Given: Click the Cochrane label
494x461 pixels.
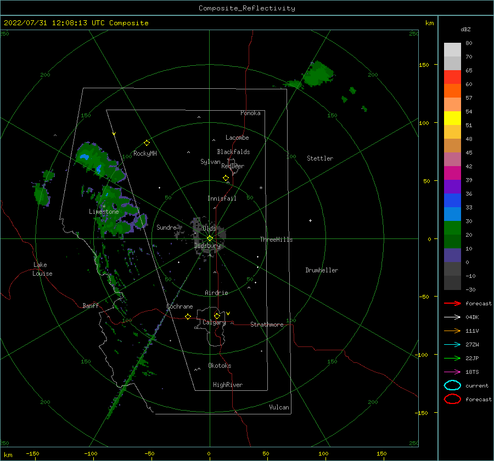Looking at the screenshot, I should point(179,306).
